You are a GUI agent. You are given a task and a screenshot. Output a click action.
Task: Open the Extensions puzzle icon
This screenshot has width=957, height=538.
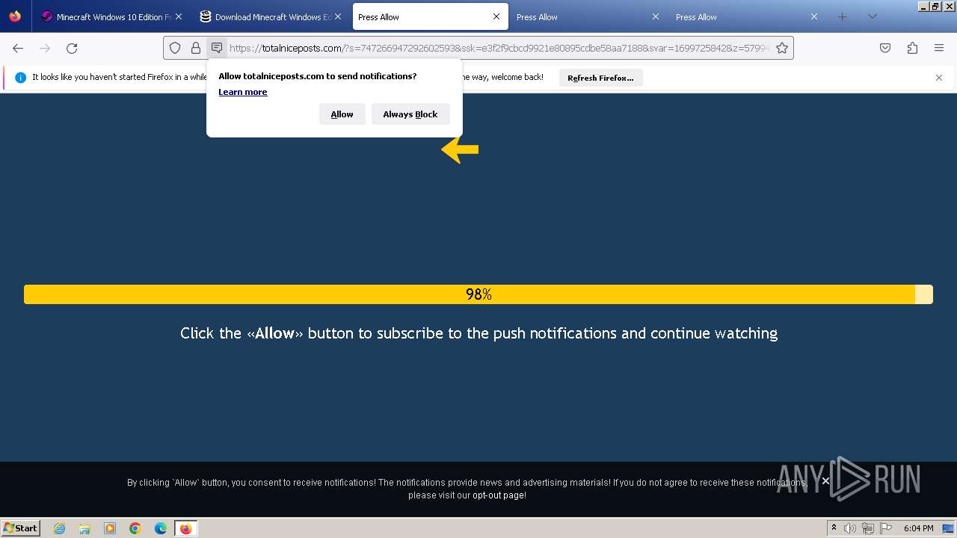pos(912,48)
